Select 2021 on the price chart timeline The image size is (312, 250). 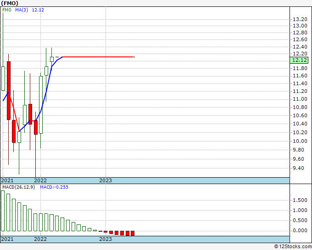click(x=7, y=180)
